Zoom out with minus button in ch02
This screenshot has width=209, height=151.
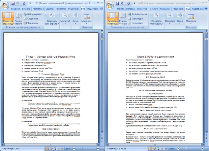178,148
